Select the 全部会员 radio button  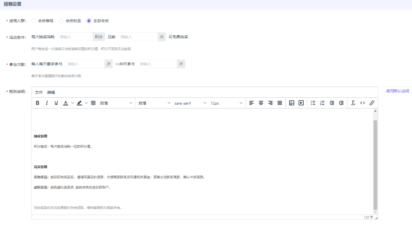tap(89, 21)
